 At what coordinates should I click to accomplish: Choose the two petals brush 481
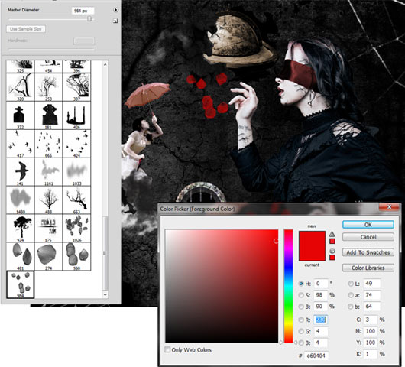(20, 256)
